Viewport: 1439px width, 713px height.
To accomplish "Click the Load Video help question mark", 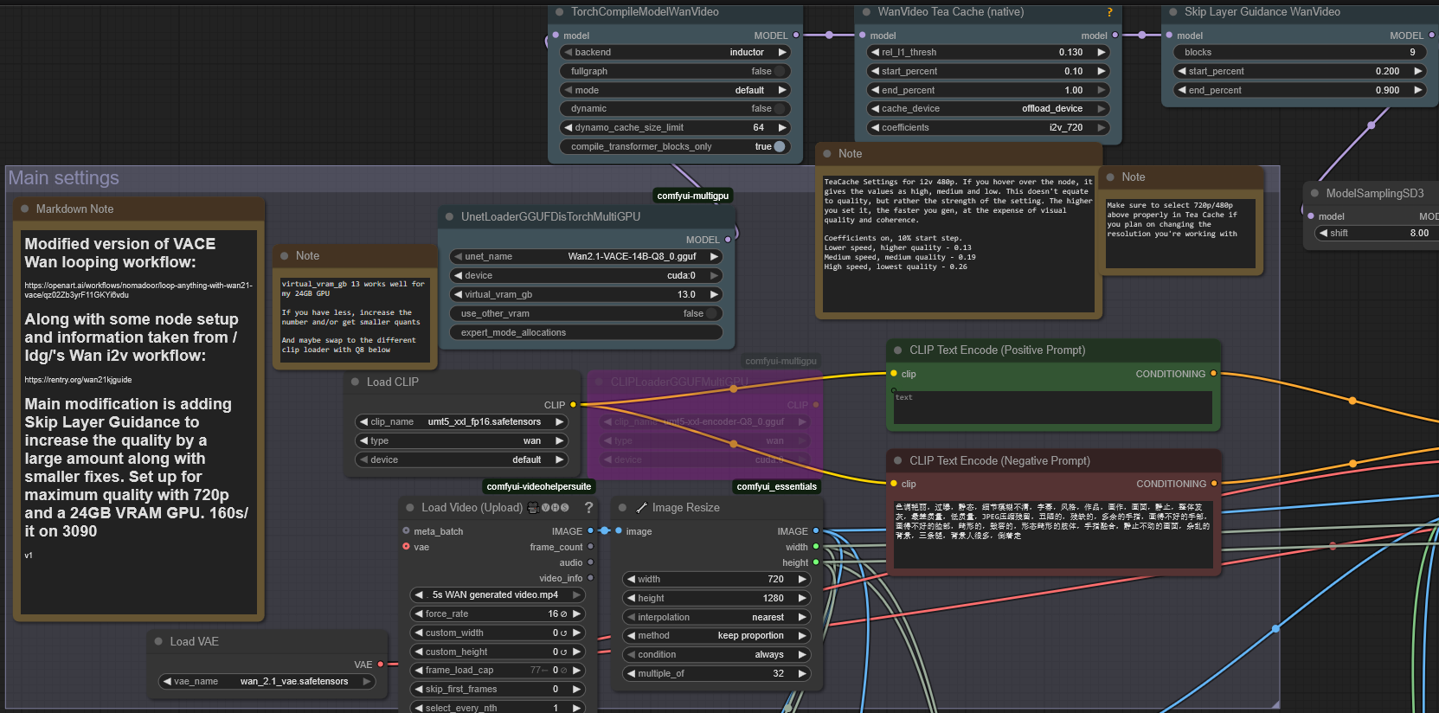I will 589,508.
